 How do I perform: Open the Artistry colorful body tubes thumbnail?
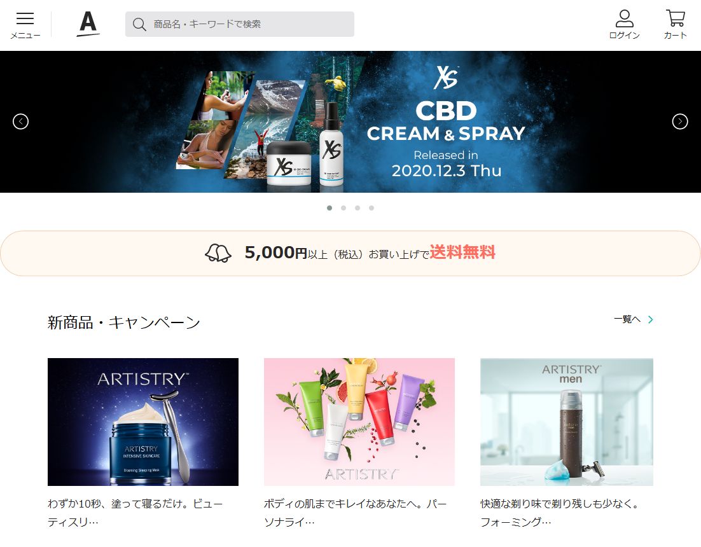[x=359, y=422]
